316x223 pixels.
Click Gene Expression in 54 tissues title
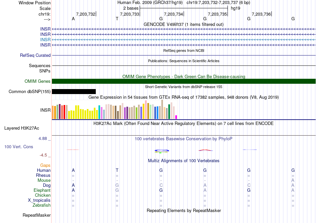pyautogui.click(x=184, y=97)
